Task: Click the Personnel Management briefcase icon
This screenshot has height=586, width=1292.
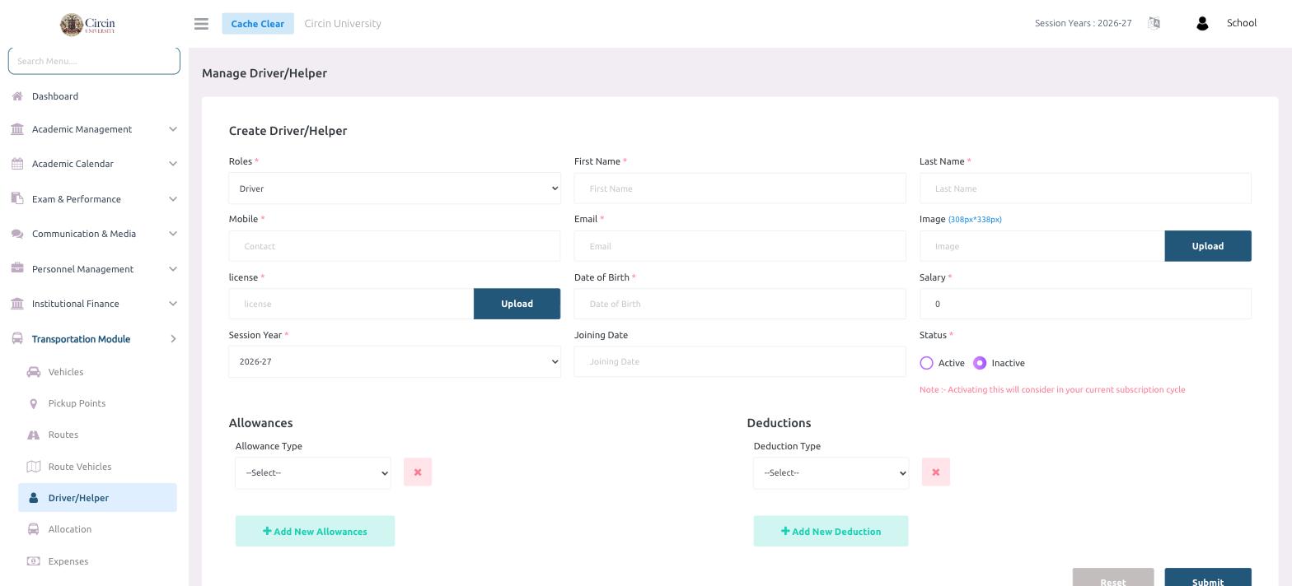Action: tap(17, 268)
